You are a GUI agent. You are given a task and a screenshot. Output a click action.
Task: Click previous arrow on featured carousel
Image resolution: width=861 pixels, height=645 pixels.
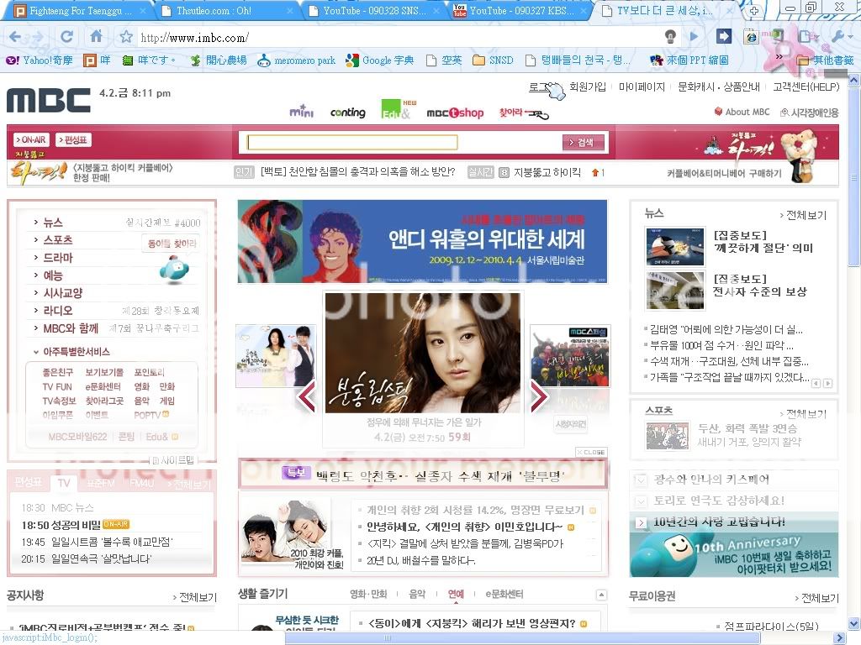(307, 396)
